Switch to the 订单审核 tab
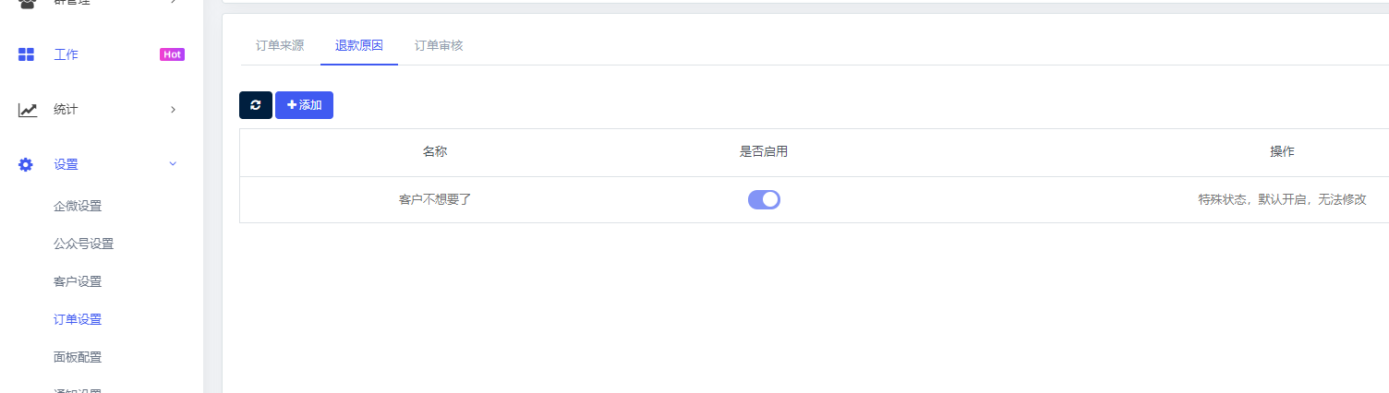 click(x=439, y=45)
